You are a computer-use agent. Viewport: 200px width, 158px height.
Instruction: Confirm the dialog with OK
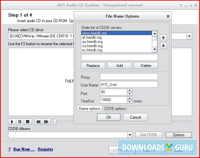pos(109,117)
